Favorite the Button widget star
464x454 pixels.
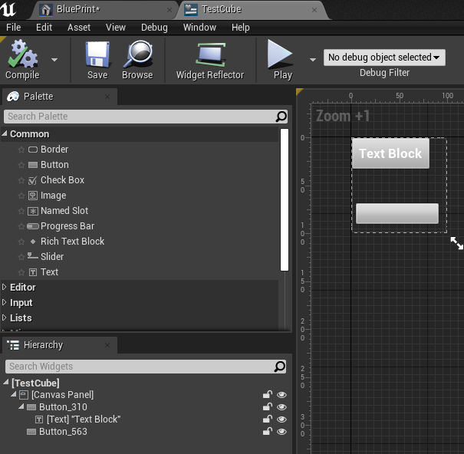coord(21,165)
